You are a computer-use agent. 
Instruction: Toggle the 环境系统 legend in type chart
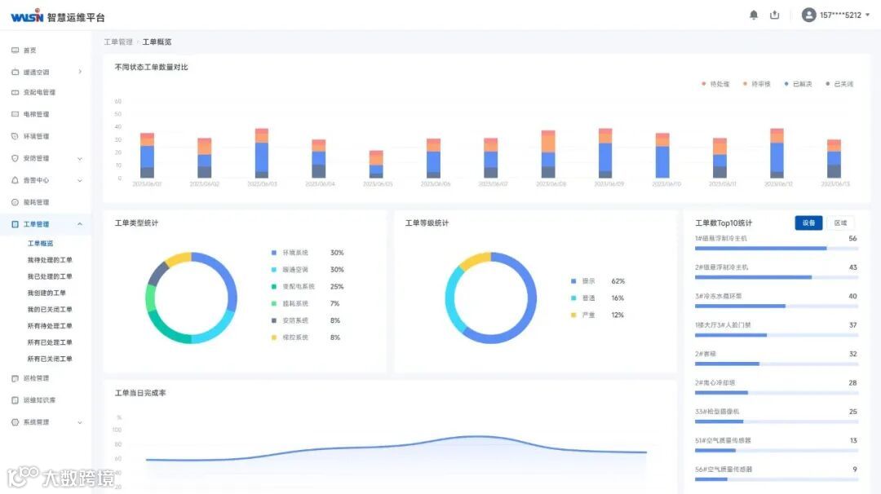click(x=290, y=253)
